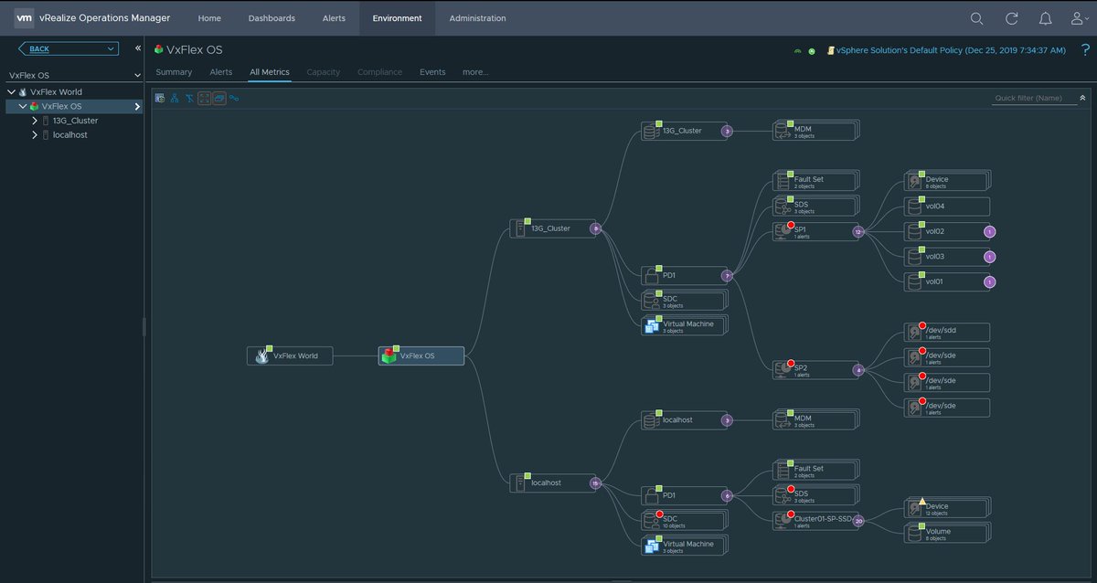Open the notifications bell
Screen dimensions: 1097x583
(x=1045, y=18)
